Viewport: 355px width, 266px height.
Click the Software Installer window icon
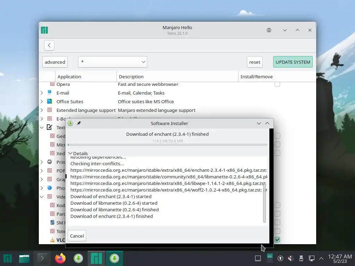point(70,123)
